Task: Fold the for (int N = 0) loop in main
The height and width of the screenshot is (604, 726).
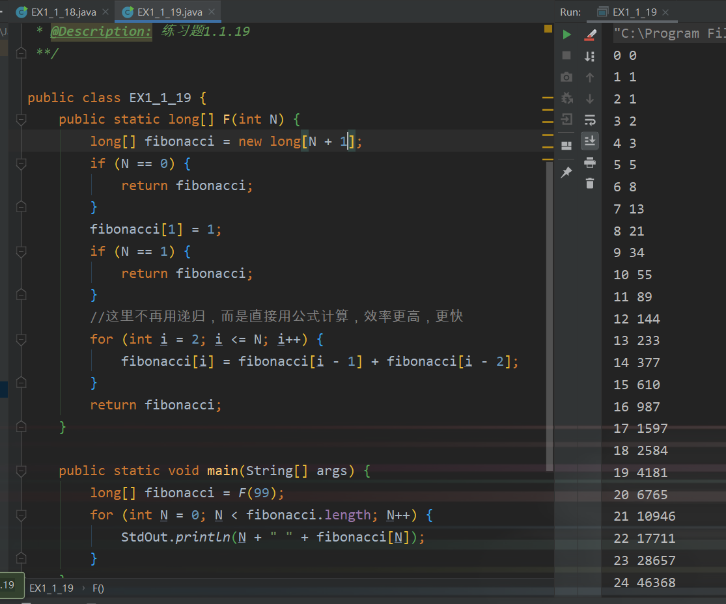Action: 21,515
